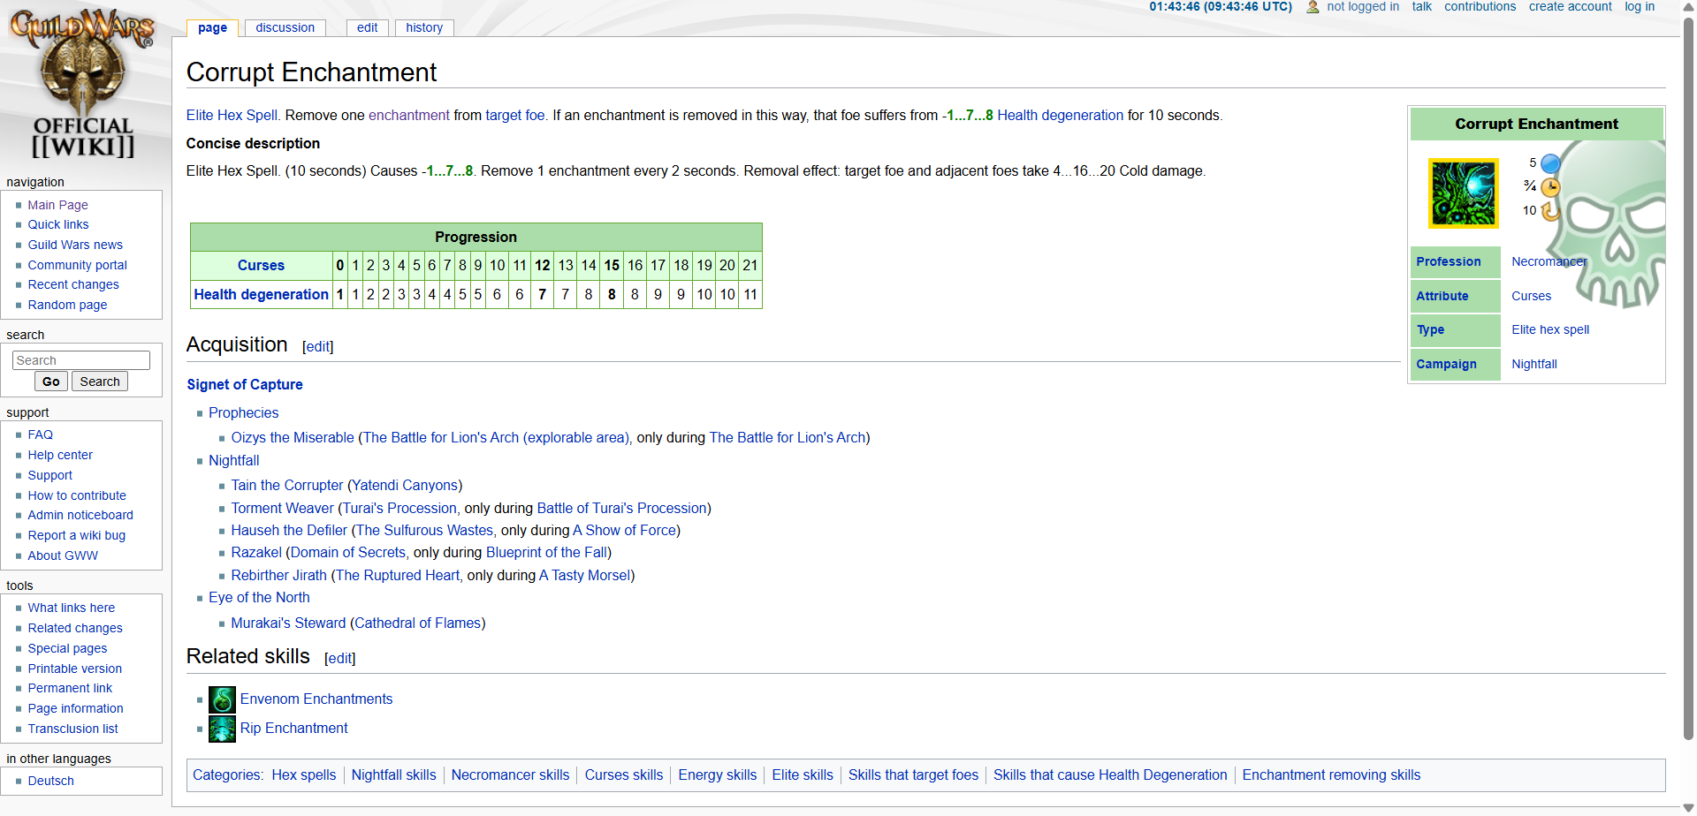
Task: Open the history tab
Action: [424, 27]
